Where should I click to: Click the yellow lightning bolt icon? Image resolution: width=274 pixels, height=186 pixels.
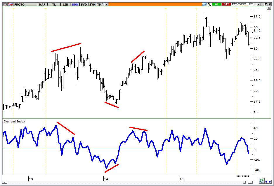tap(209, 4)
